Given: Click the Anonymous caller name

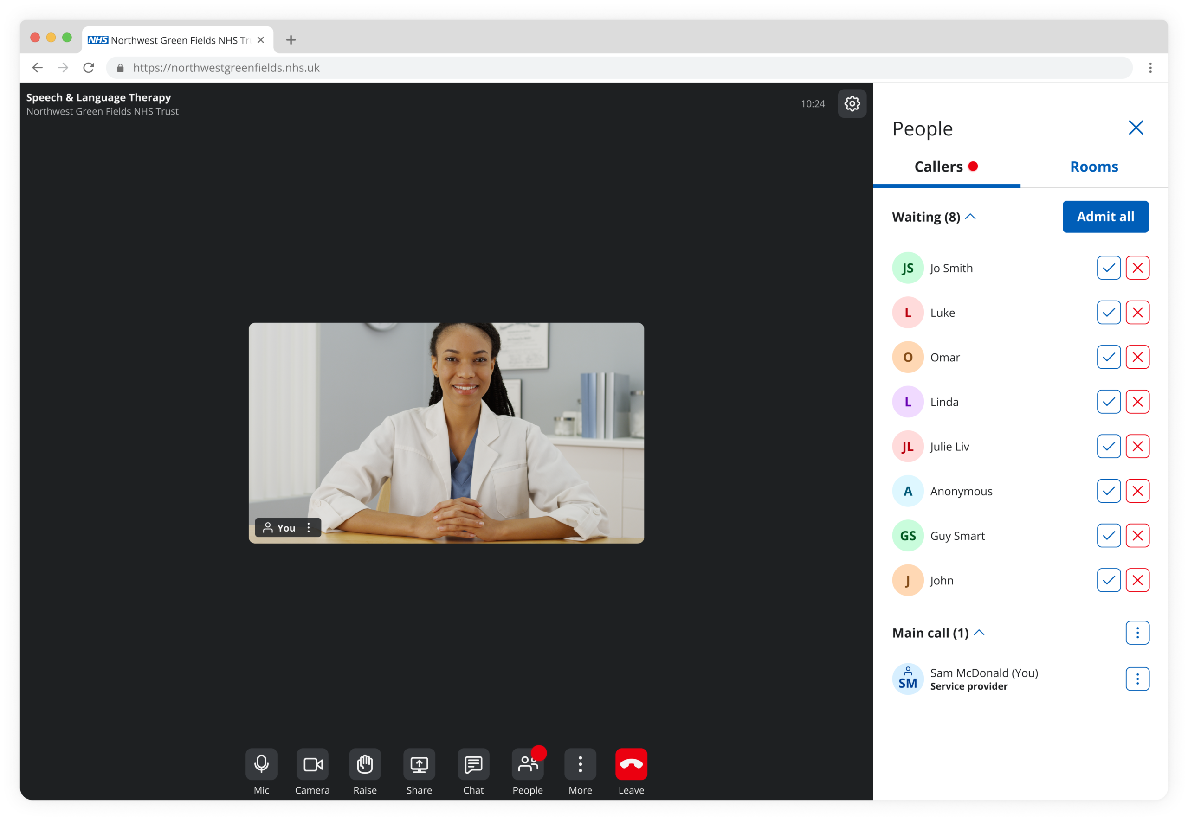Looking at the screenshot, I should click(x=961, y=491).
